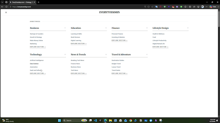Screen dimensions: 220x123
Task: Open Digital Learning link
Action: 76,41
